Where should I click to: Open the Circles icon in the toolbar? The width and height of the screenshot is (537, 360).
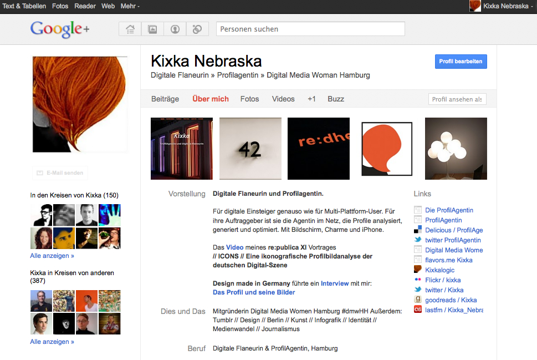tap(197, 29)
